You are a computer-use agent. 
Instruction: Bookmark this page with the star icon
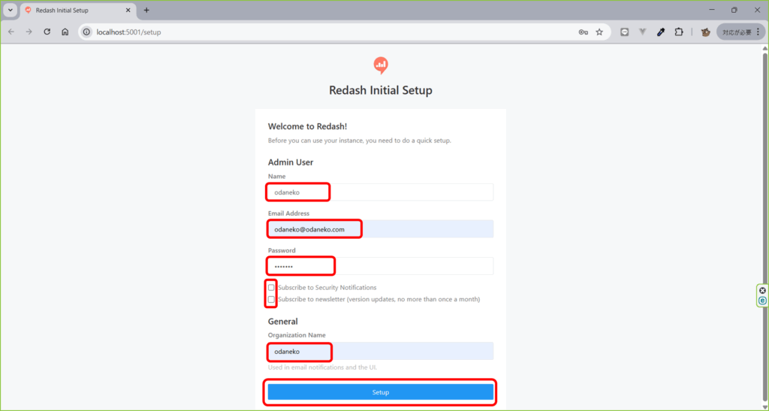tap(599, 32)
